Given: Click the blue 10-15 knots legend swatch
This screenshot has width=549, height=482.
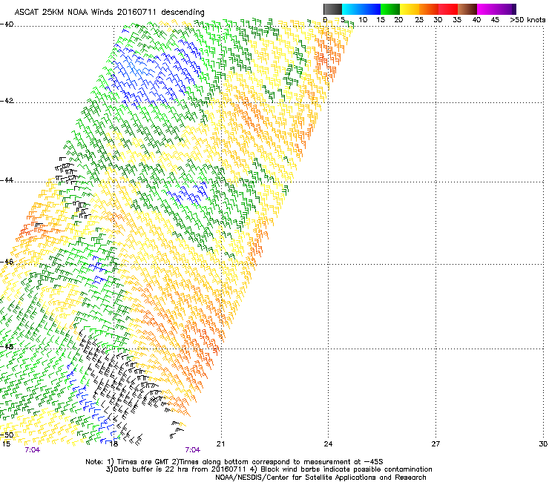Looking at the screenshot, I should pos(371,9).
